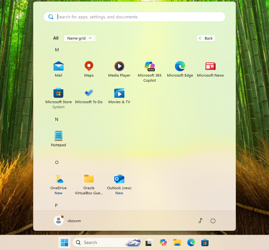Image resolution: width=269 pixels, height=250 pixels.
Task: Click the All heading label
Action: coord(56,38)
